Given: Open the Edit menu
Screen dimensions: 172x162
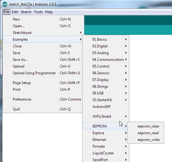Looking at the screenshot, I should 15,12.
